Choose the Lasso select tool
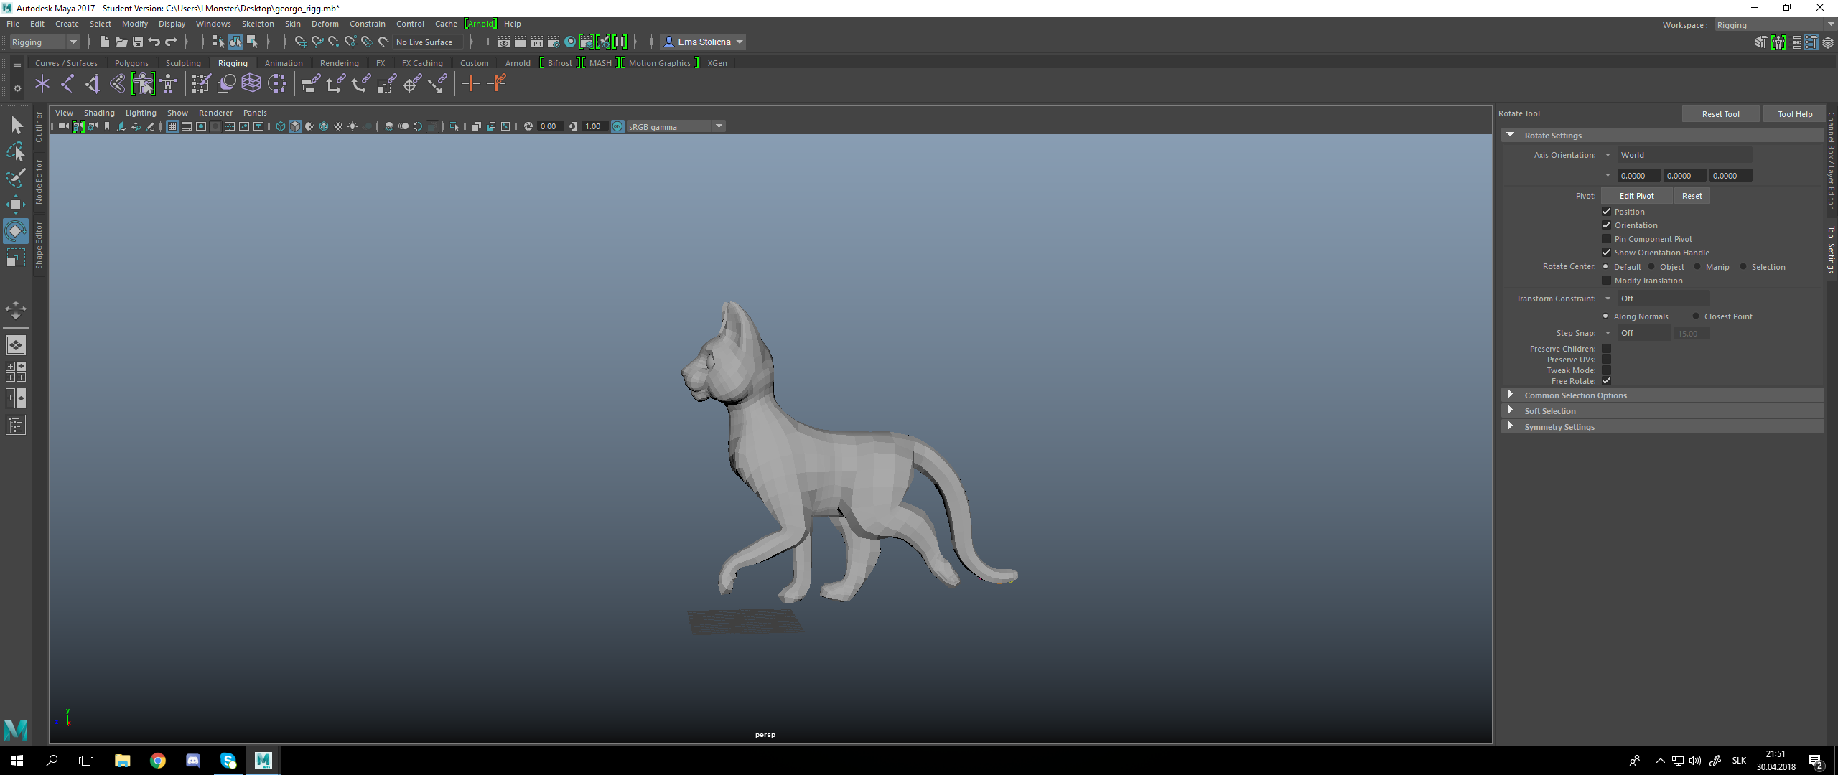 (x=15, y=151)
